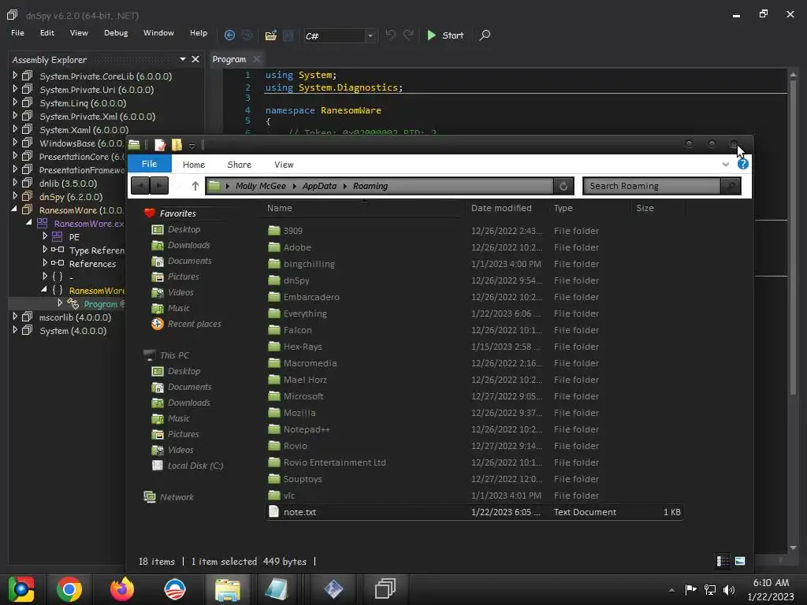Sort by Date modified column header

click(x=501, y=208)
